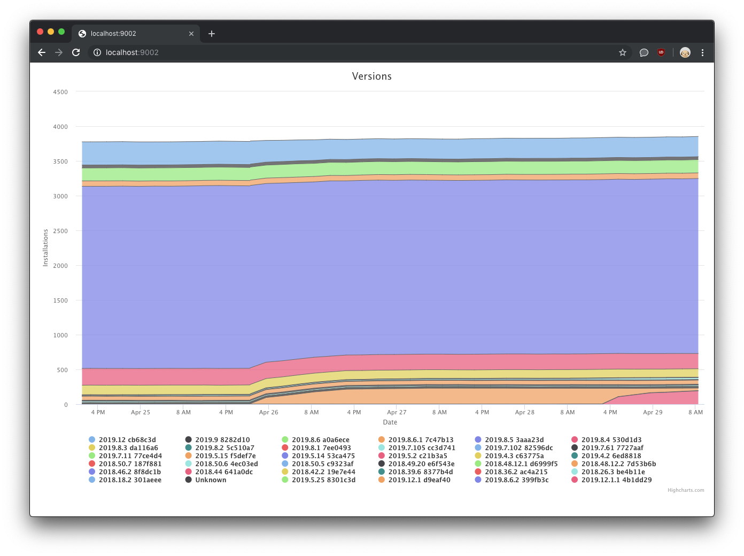744x556 pixels.
Task: Disable the Unknown legend series
Action: pos(206,480)
